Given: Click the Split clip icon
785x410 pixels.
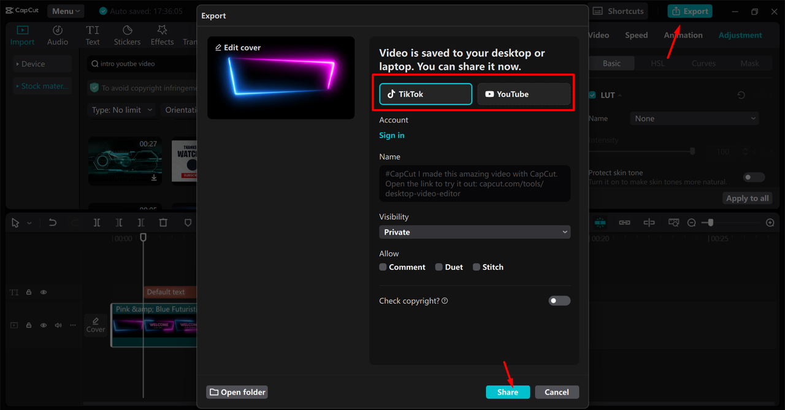Looking at the screenshot, I should tap(97, 223).
